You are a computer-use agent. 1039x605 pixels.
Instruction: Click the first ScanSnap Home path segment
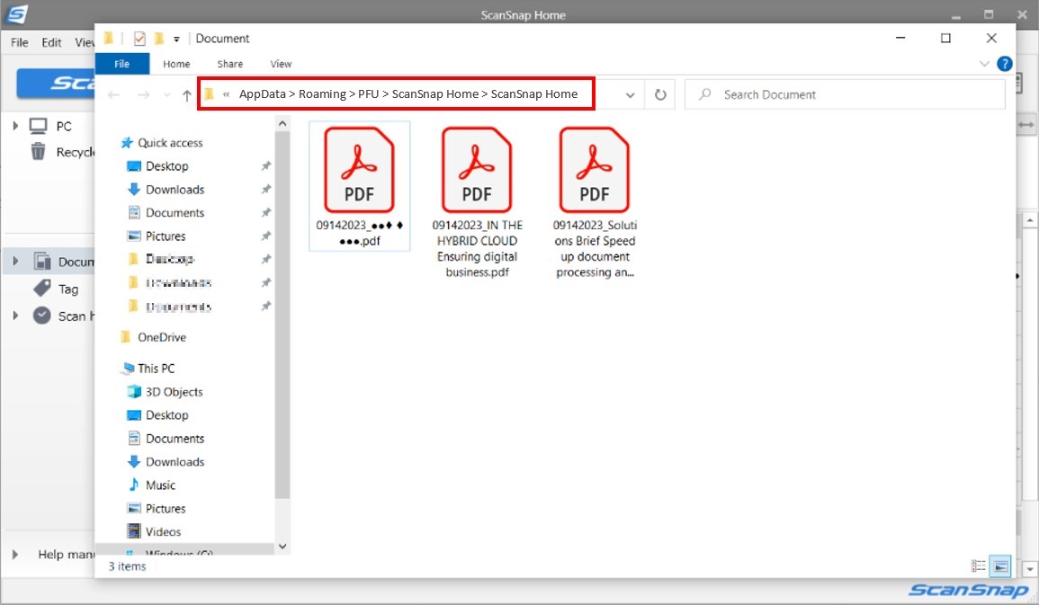point(434,94)
